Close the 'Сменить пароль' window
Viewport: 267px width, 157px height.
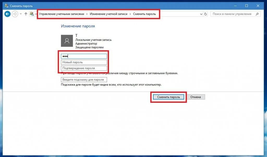(x=258, y=6)
